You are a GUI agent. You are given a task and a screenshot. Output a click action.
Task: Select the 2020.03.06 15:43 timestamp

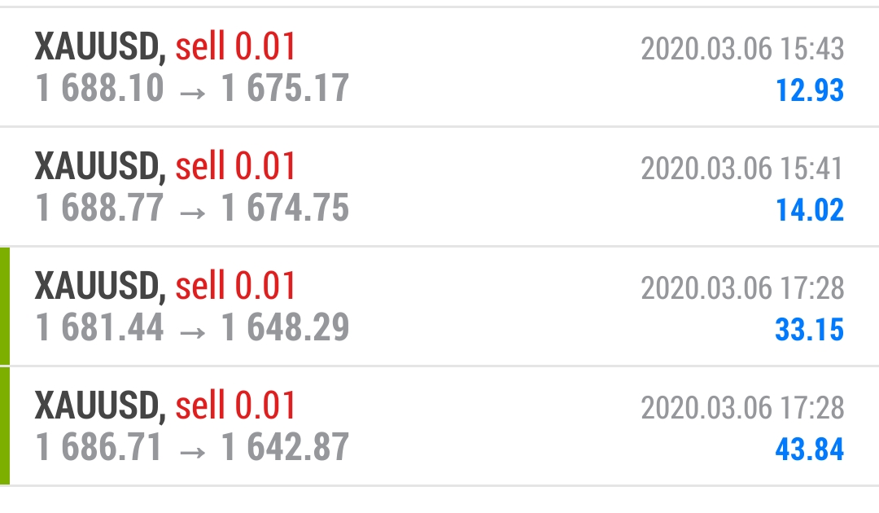point(742,49)
